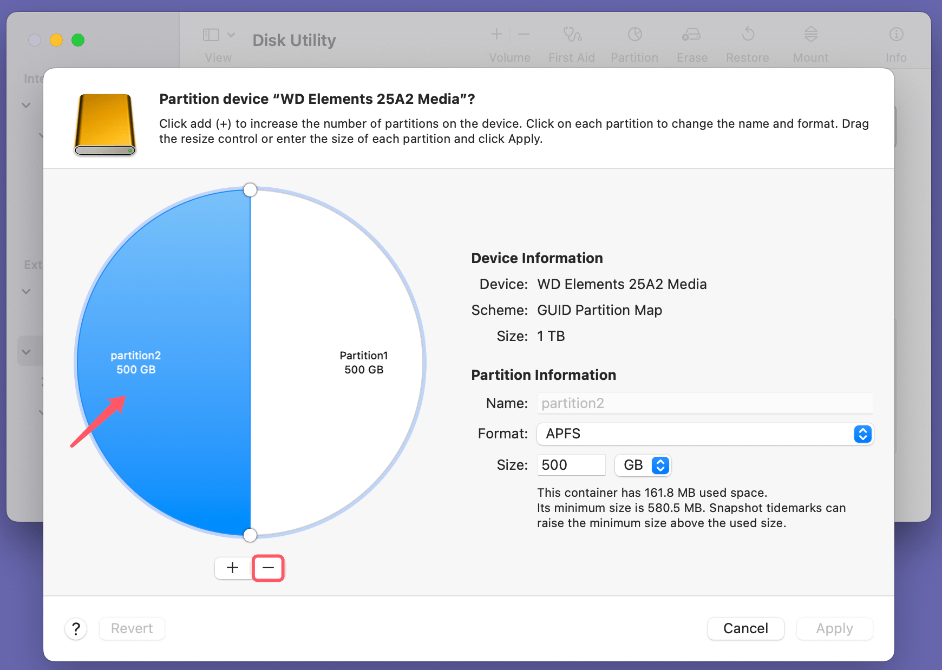The image size is (942, 670).
Task: Select Partition1 in the pie chart
Action: [x=363, y=363]
